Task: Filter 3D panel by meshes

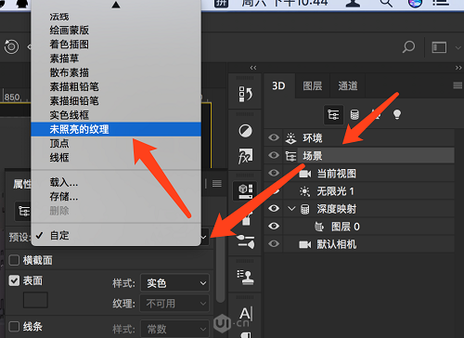Action: tap(354, 115)
